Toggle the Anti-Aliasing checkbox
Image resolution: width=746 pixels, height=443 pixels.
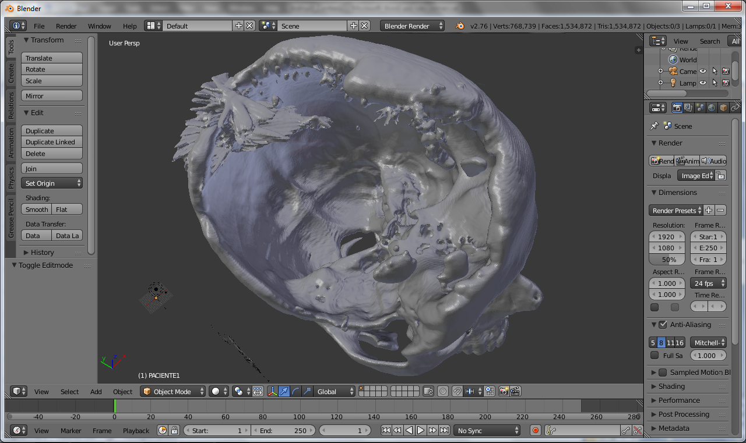663,324
